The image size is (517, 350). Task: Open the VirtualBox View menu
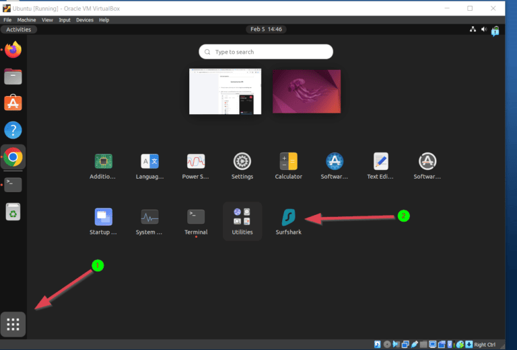click(x=47, y=19)
